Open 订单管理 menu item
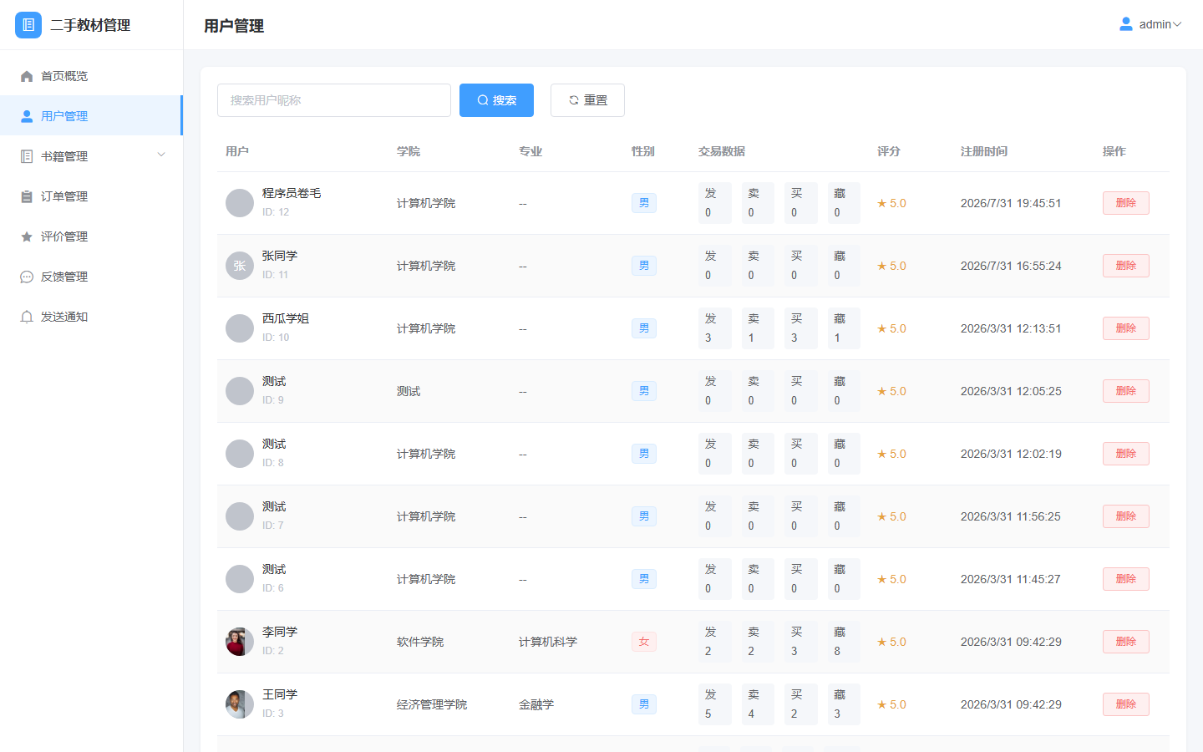Viewport: 1203px width, 752px height. coord(91,196)
